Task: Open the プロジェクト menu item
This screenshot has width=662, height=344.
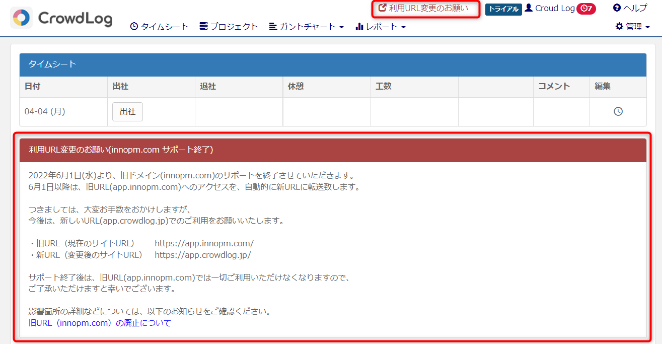Action: coord(229,27)
